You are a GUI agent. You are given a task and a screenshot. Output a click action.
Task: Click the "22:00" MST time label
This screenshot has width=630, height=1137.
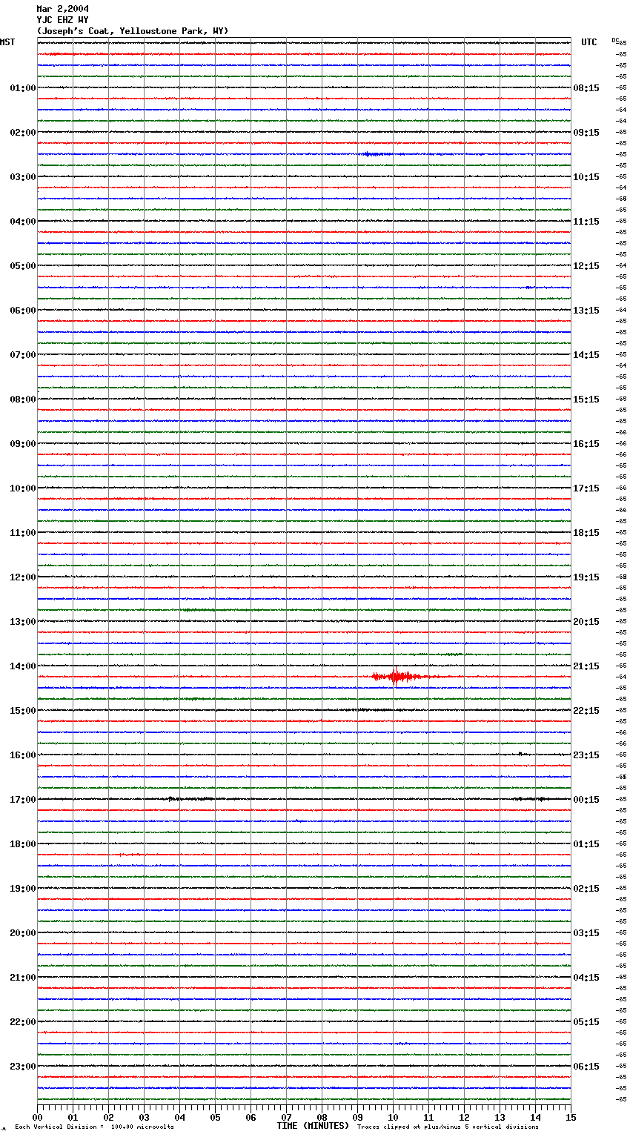click(x=23, y=1022)
